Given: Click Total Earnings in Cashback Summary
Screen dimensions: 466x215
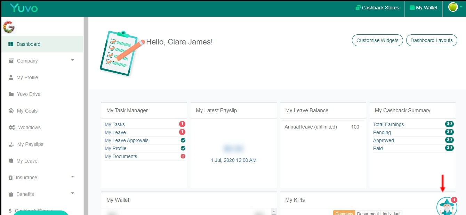Looking at the screenshot, I should [x=388, y=124].
